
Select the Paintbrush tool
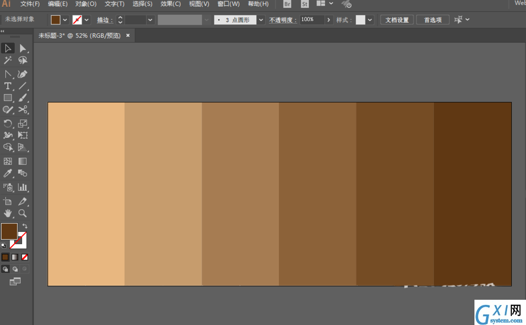pos(23,98)
